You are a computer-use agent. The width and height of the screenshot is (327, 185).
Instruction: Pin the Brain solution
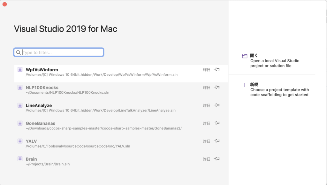click(x=217, y=159)
